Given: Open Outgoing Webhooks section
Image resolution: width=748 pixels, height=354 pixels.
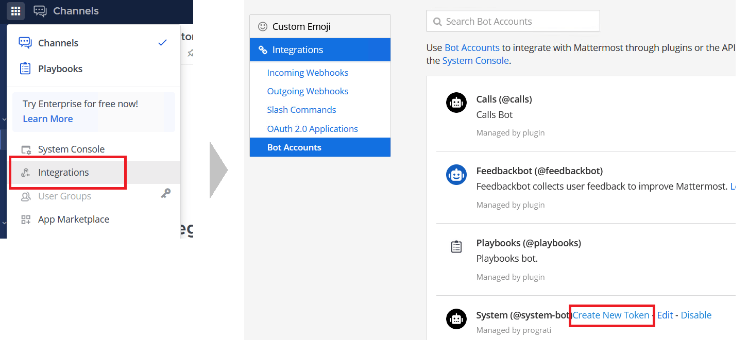Looking at the screenshot, I should click(x=308, y=91).
